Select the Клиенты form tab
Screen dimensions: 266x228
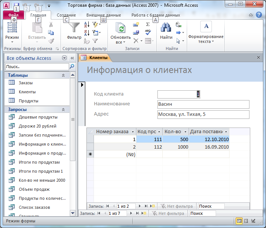(95, 58)
